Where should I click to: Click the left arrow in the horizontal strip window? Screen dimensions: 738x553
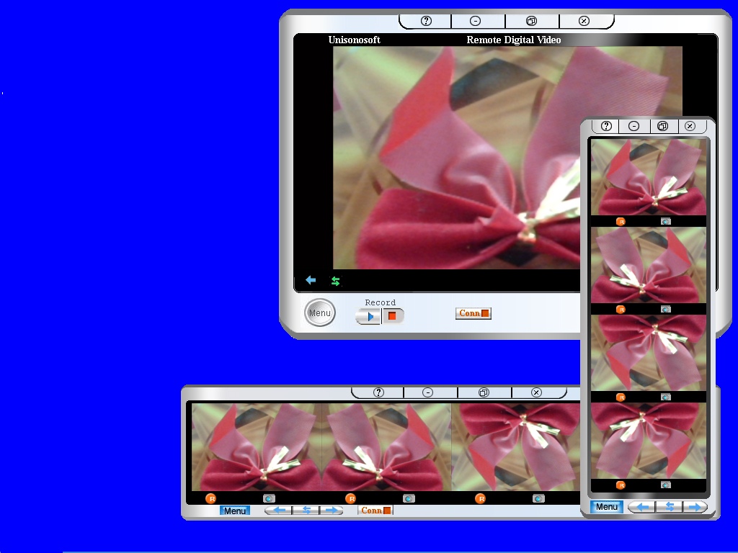pos(279,511)
